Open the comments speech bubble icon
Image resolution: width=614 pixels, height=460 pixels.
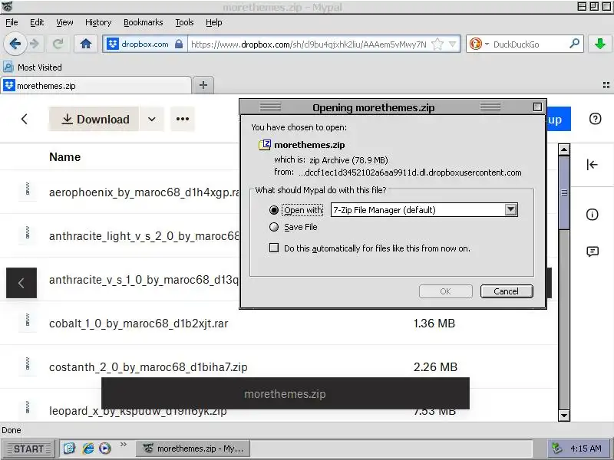(x=593, y=251)
